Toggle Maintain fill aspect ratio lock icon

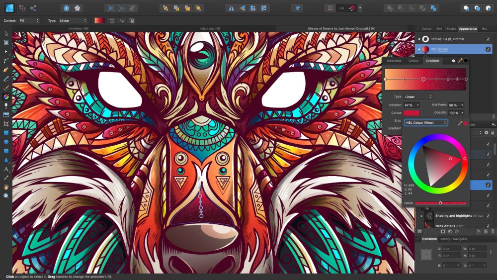(x=132, y=20)
